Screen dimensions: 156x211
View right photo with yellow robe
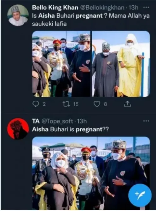tap(121, 64)
